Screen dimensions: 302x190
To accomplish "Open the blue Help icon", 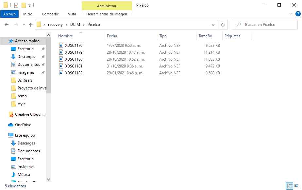I will click(x=298, y=14).
